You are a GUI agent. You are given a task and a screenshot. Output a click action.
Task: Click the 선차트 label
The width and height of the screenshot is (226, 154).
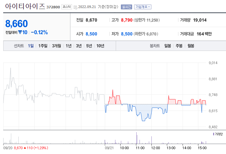click(19, 46)
